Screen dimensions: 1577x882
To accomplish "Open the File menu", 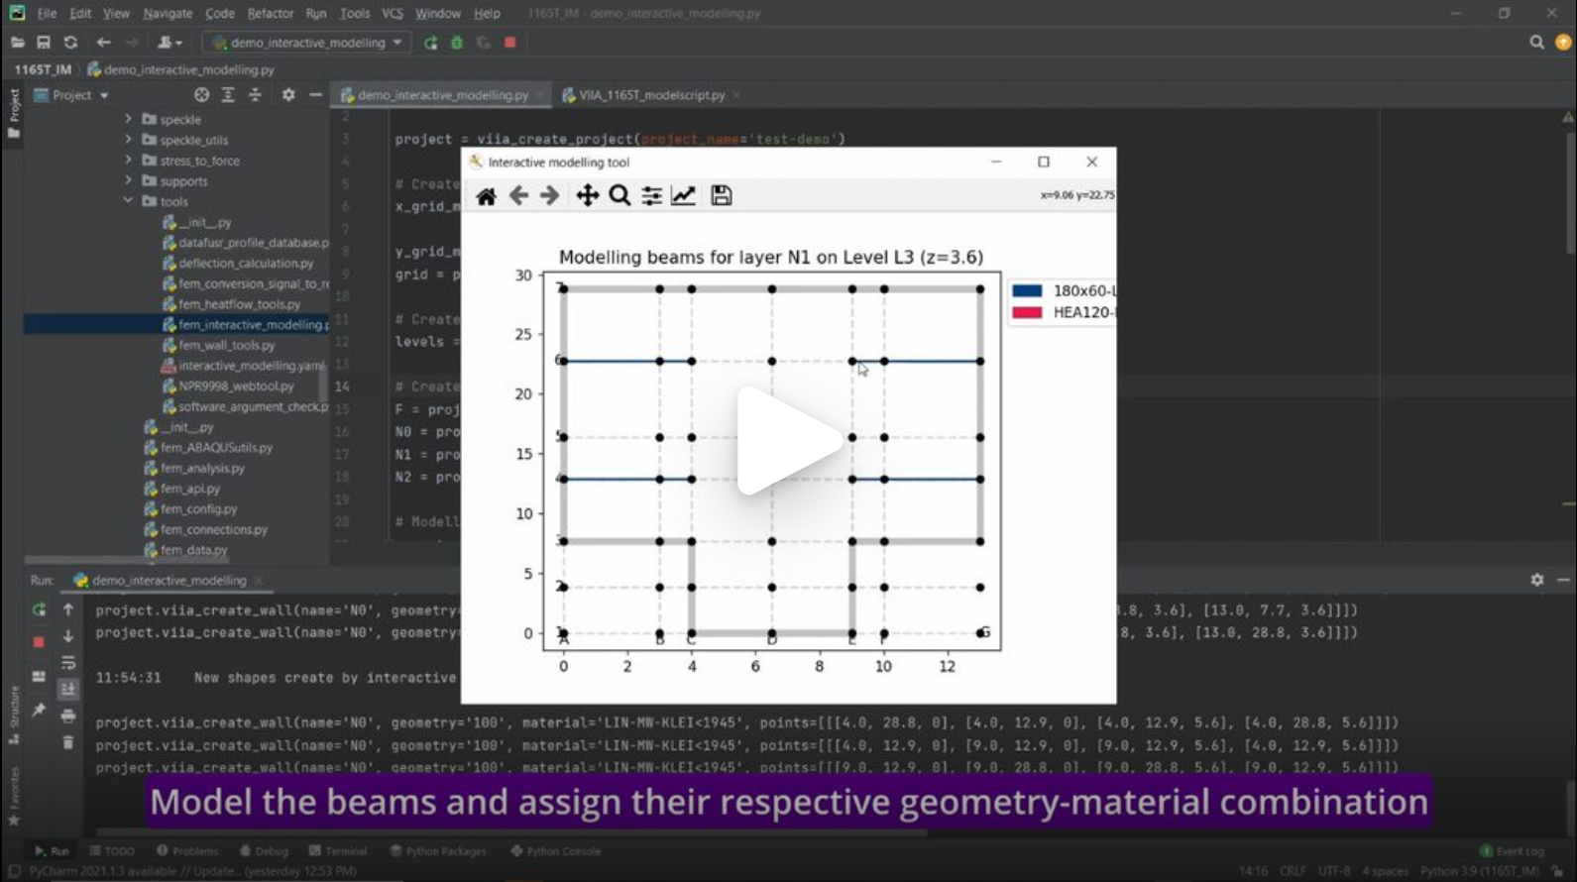I will pos(47,14).
